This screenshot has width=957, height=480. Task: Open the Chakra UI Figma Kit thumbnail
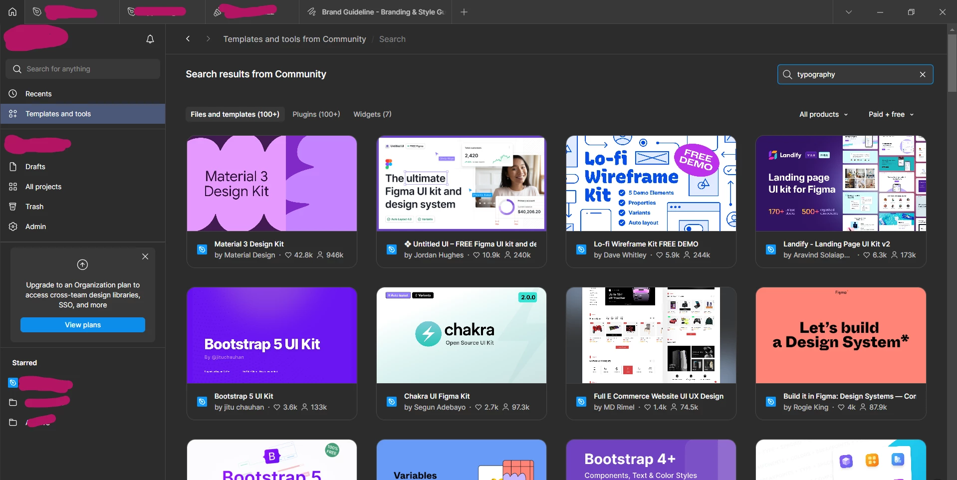pos(462,335)
